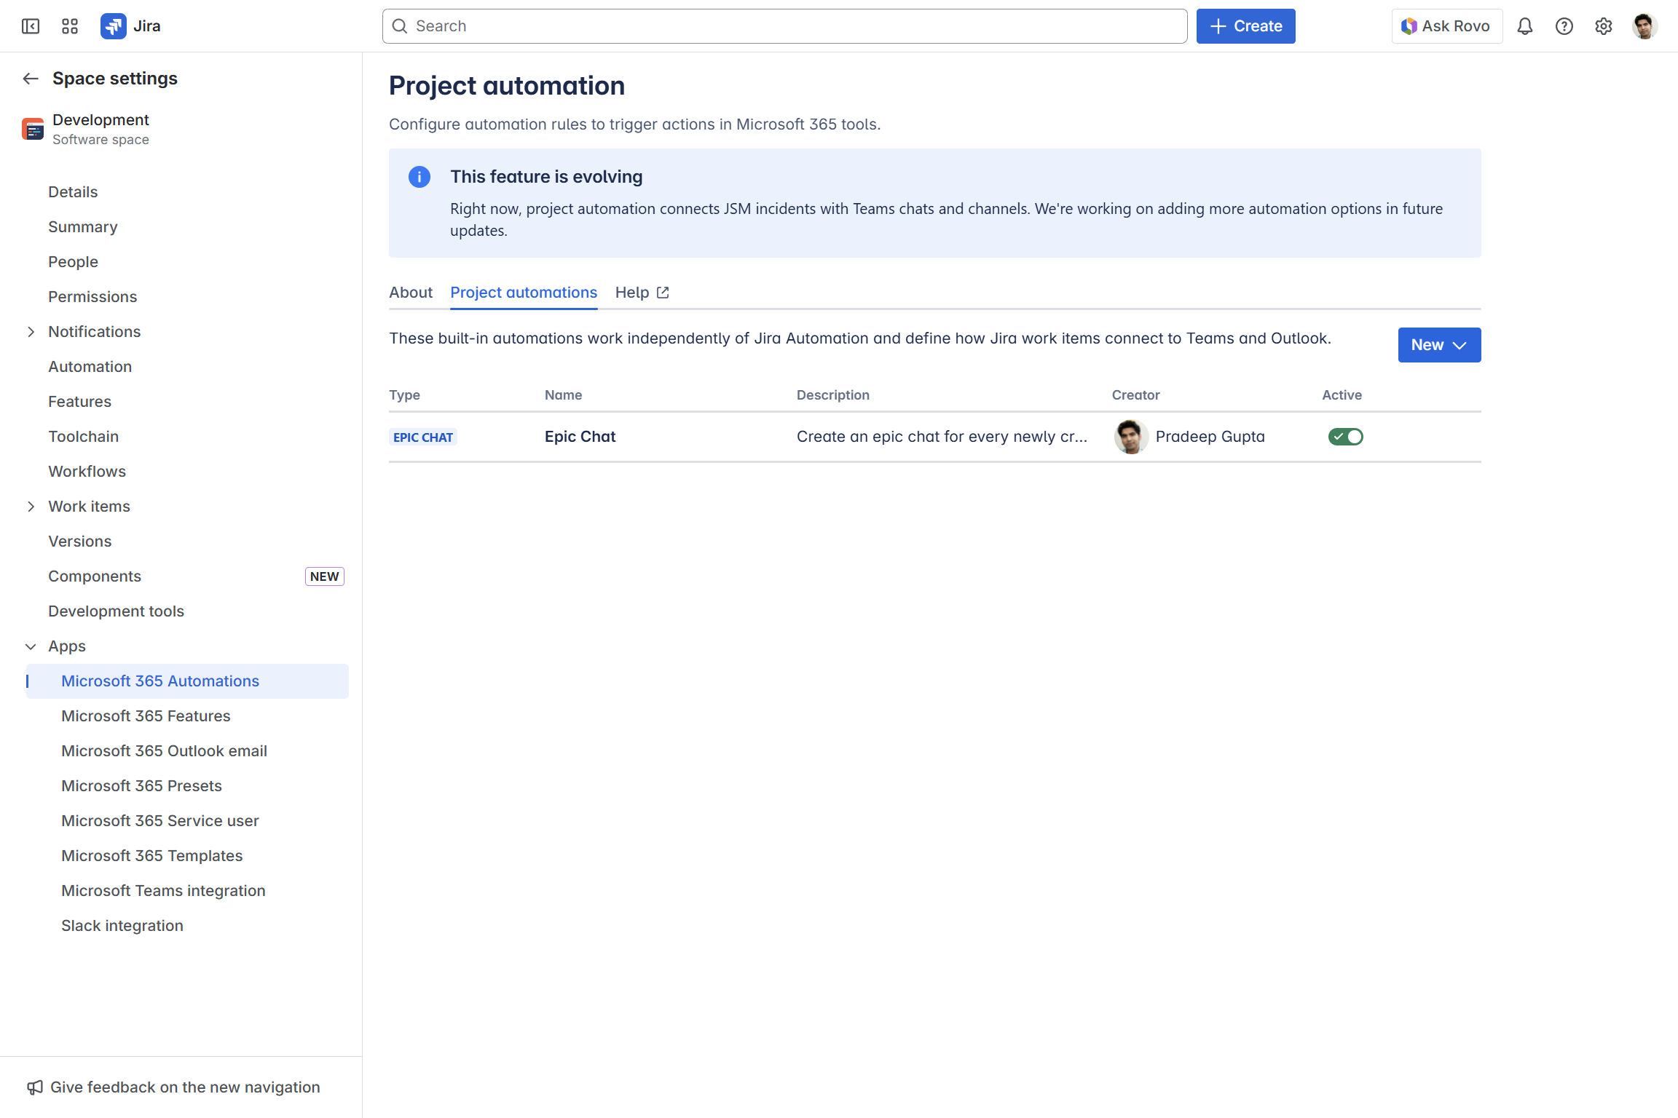The width and height of the screenshot is (1678, 1118).
Task: Expand the Work items chevron
Action: (x=31, y=507)
